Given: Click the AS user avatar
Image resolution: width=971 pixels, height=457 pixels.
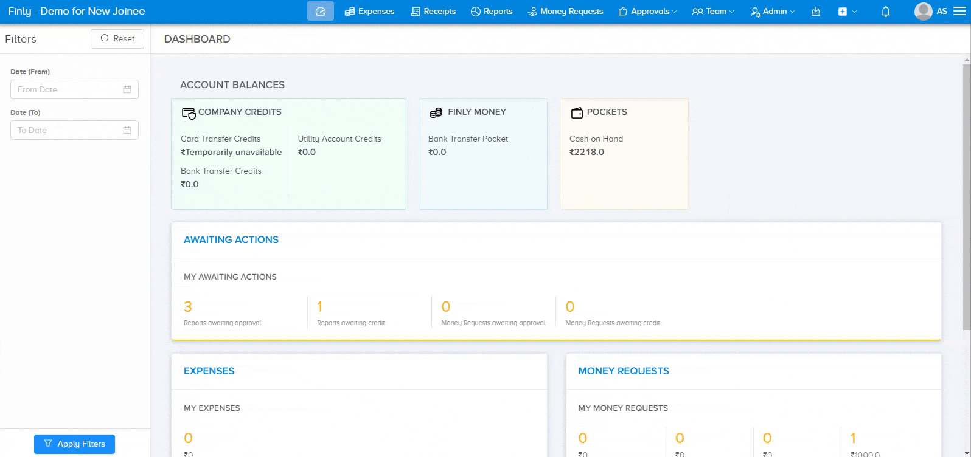Looking at the screenshot, I should click(x=924, y=12).
